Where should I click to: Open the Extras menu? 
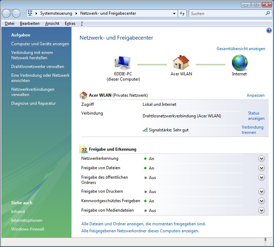(x=70, y=23)
